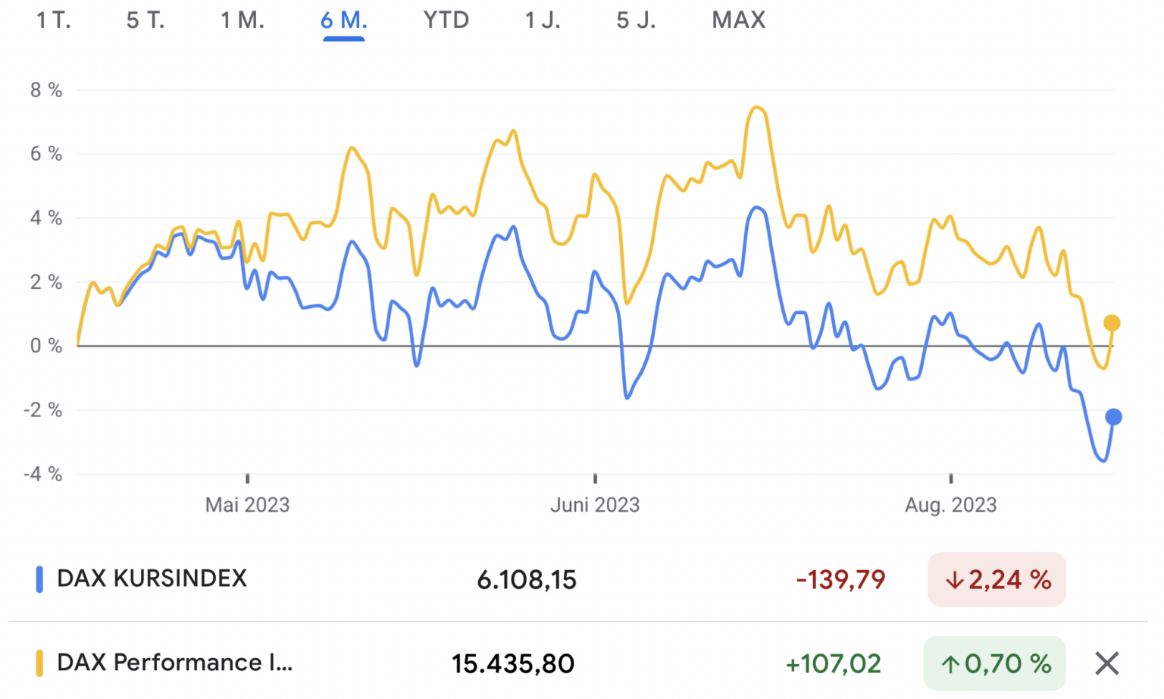
Task: Remove DAX Performance Index comparison via X icon
Action: (x=1106, y=662)
